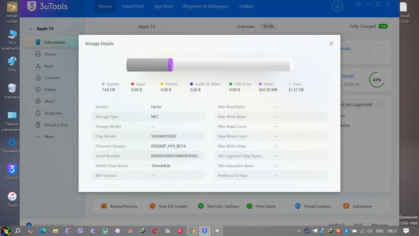
Task: Click NAND Flash Name value 16nm64Gb
Action: pyautogui.click(x=160, y=166)
